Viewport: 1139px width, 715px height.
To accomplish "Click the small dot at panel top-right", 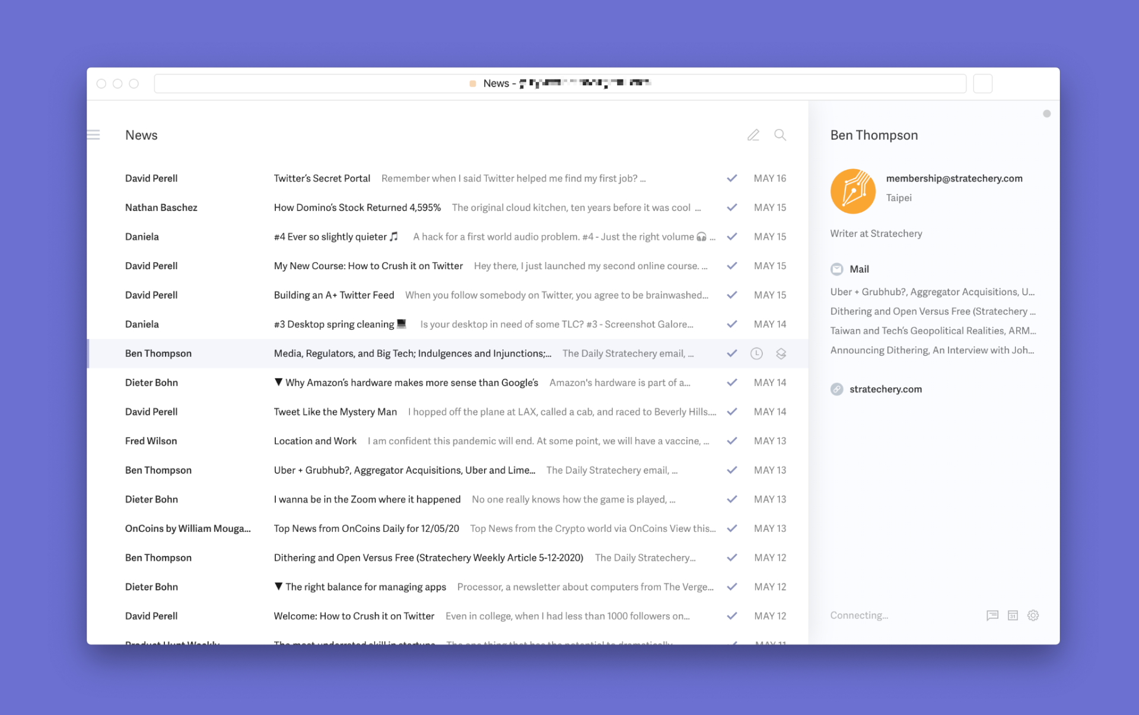I will (x=1046, y=114).
